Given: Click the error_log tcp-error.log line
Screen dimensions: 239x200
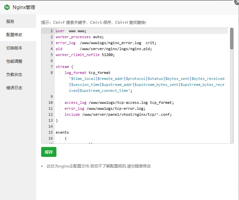Looking at the screenshot, I should click(x=105, y=108).
